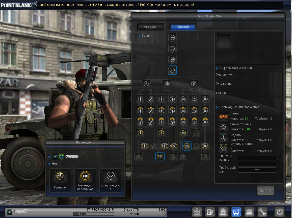Image resolution: width=292 pixels, height=218 pixels.
Task: Select the single-chevron radio rank icon
Action: point(194,110)
